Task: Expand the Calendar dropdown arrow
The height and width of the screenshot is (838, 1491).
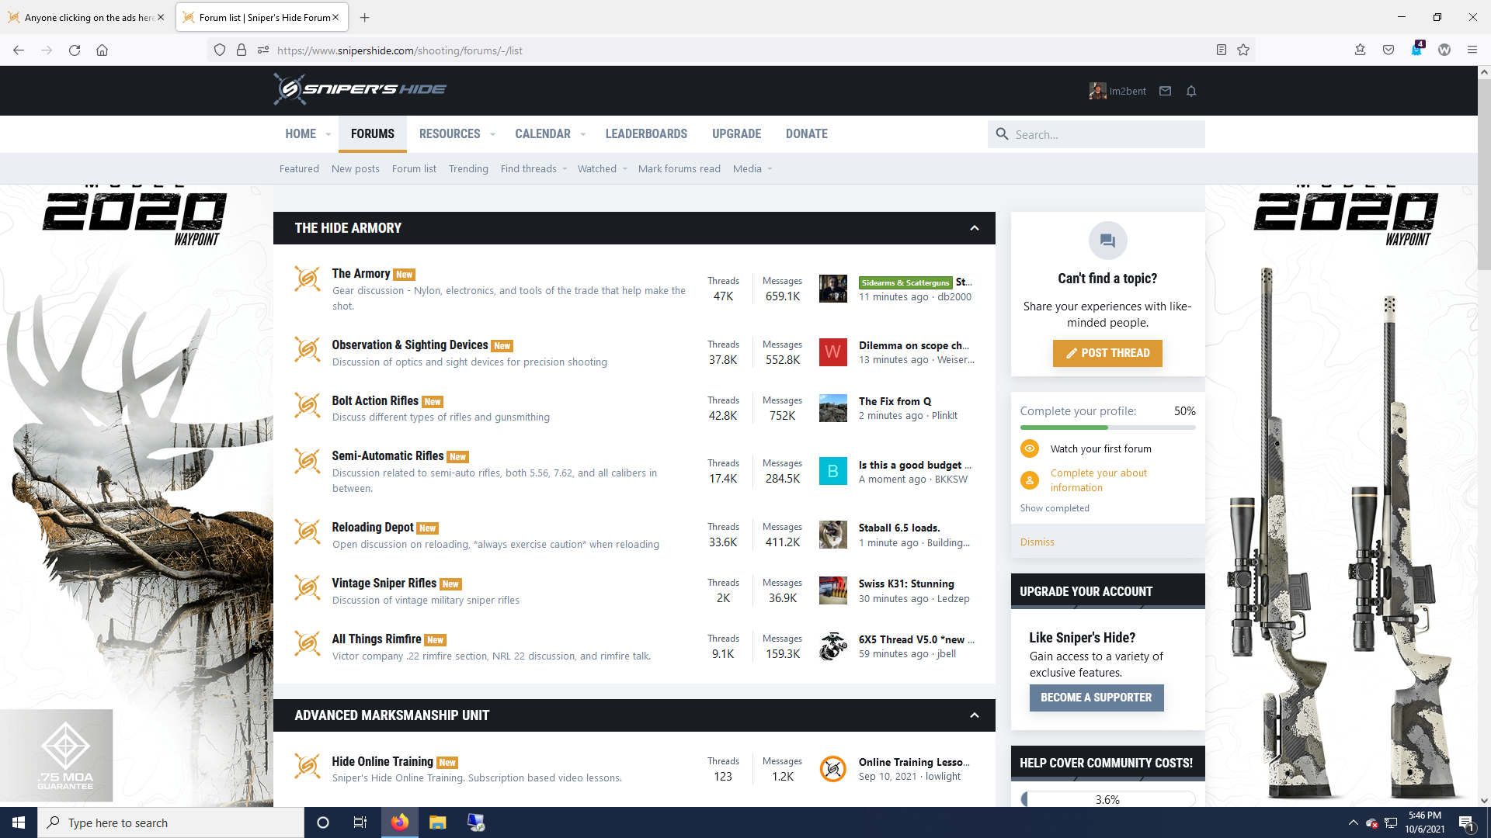Action: (582, 134)
